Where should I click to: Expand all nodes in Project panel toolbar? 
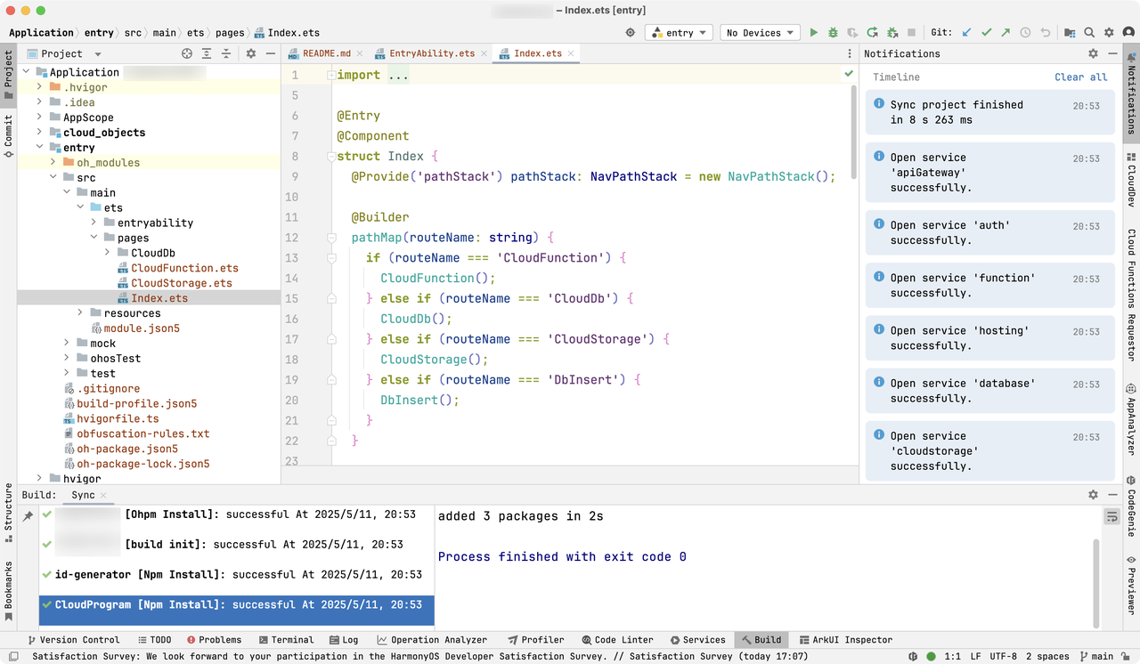click(x=207, y=53)
